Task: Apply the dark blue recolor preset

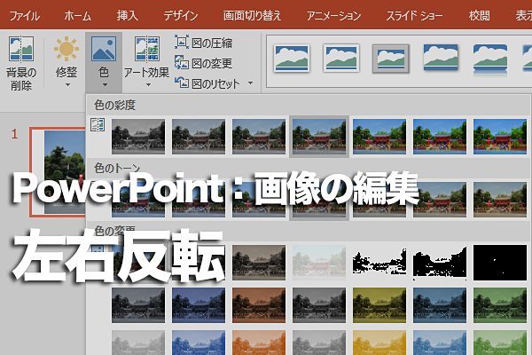Action: click(x=199, y=305)
